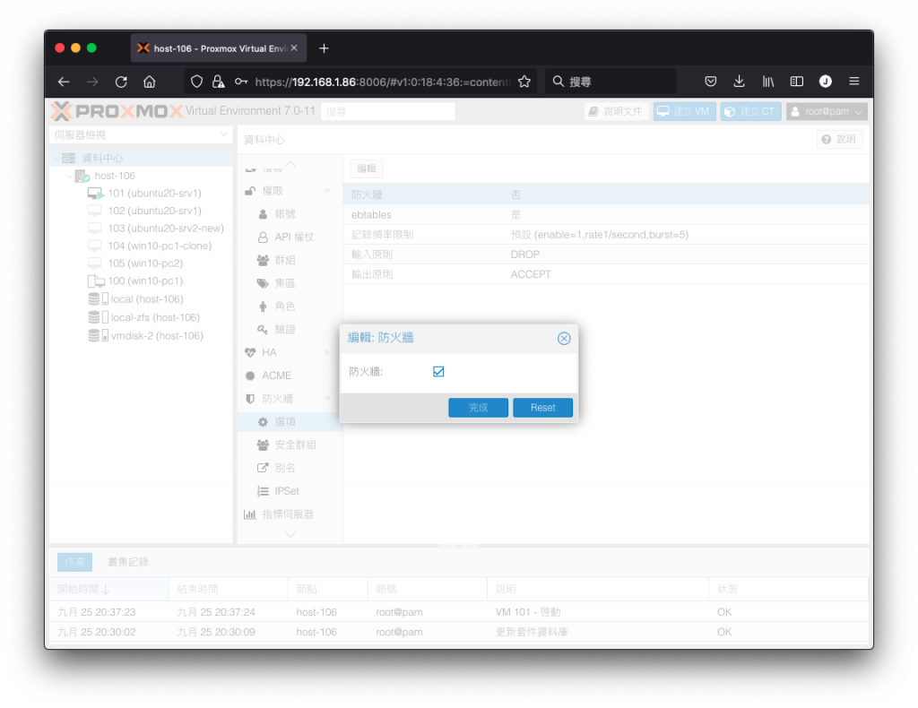The image size is (918, 708).
Task: Switch to the 作業 tasks tab
Action: click(74, 562)
